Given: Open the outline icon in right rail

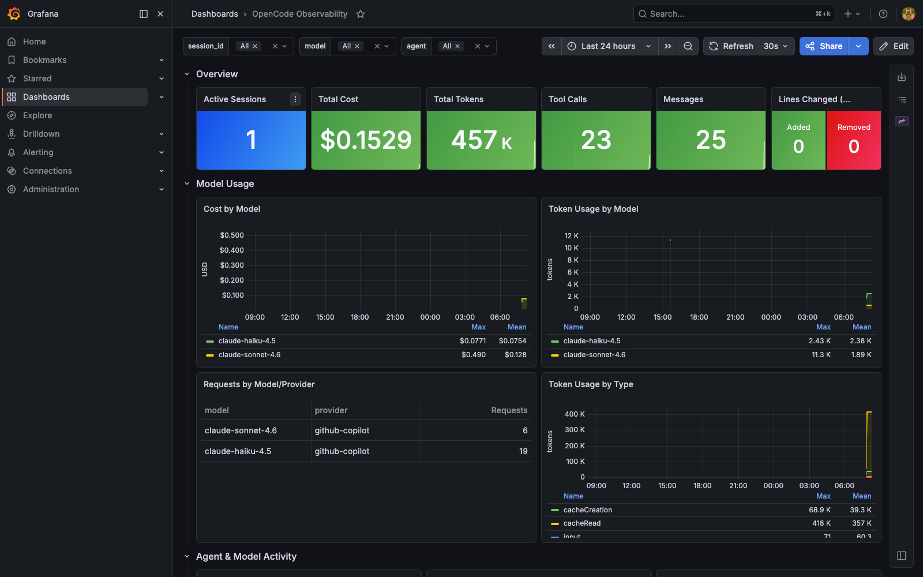Looking at the screenshot, I should click(x=902, y=99).
